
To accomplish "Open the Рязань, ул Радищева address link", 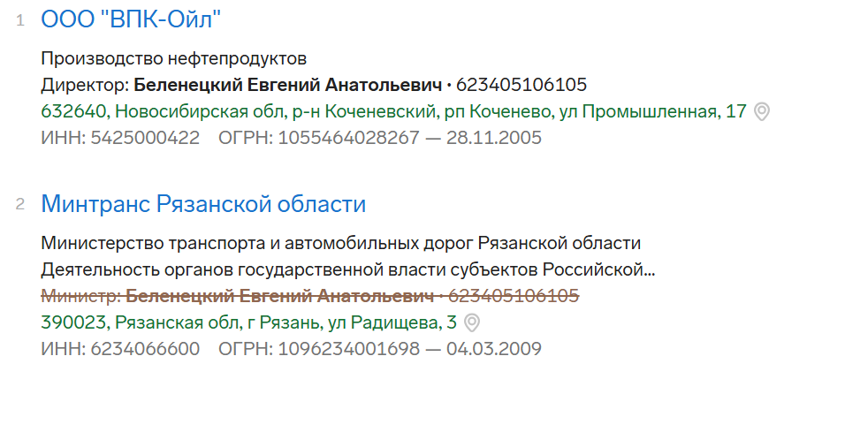I will tap(248, 322).
